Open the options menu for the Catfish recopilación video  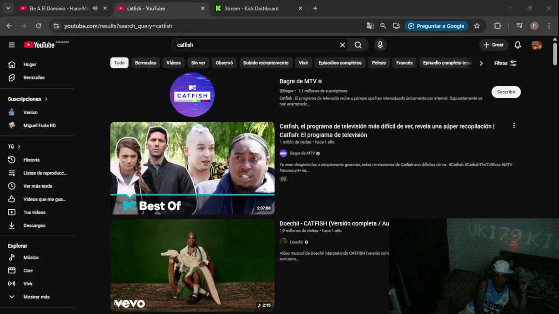[514, 126]
